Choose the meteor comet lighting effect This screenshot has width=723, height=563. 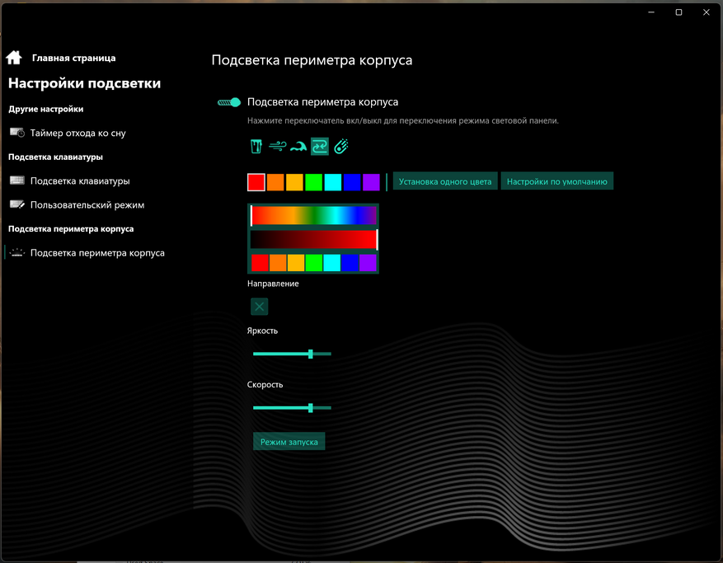point(340,147)
